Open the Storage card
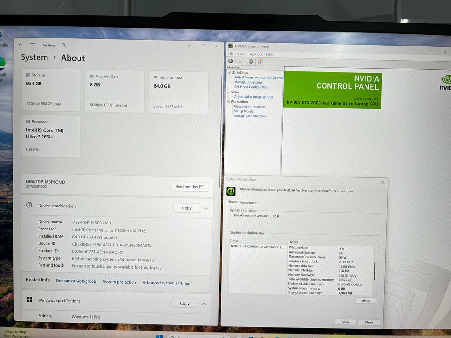The image size is (451, 338). pos(51,90)
